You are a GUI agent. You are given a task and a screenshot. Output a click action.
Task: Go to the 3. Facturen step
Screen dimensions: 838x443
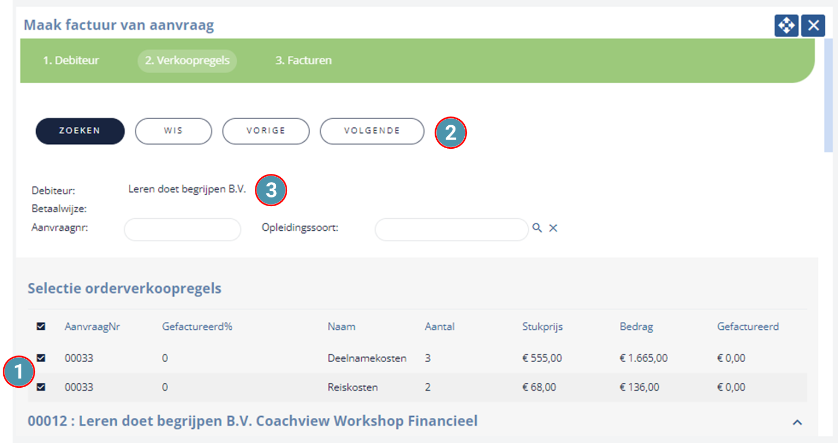[x=304, y=60]
